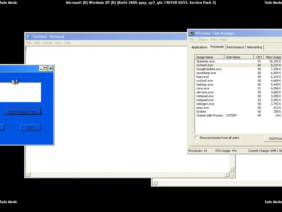Select the GoogleUpdate.exe process
The image size is (282, 212).
238,69
